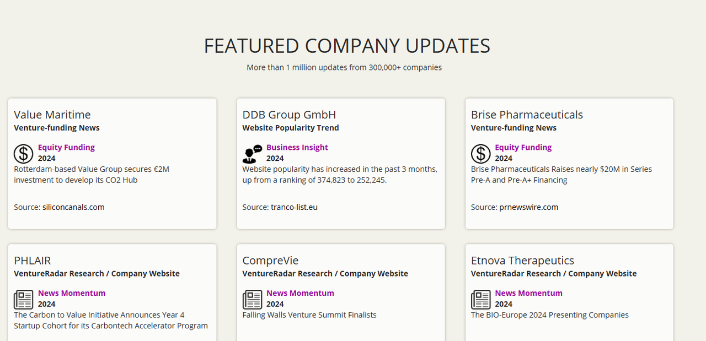
Task: Open the Value Maritime company title
Action: [52, 115]
